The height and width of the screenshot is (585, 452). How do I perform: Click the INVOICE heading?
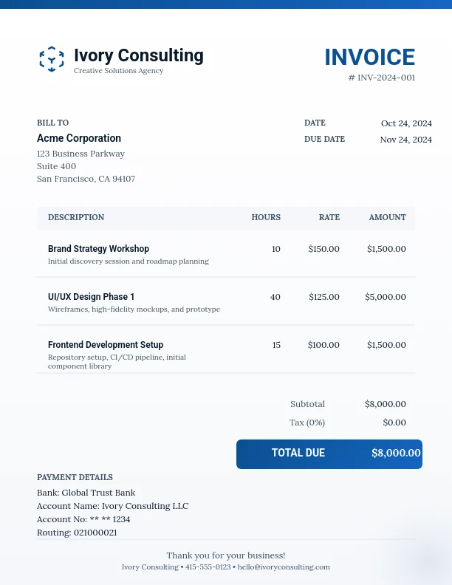pyautogui.click(x=369, y=57)
